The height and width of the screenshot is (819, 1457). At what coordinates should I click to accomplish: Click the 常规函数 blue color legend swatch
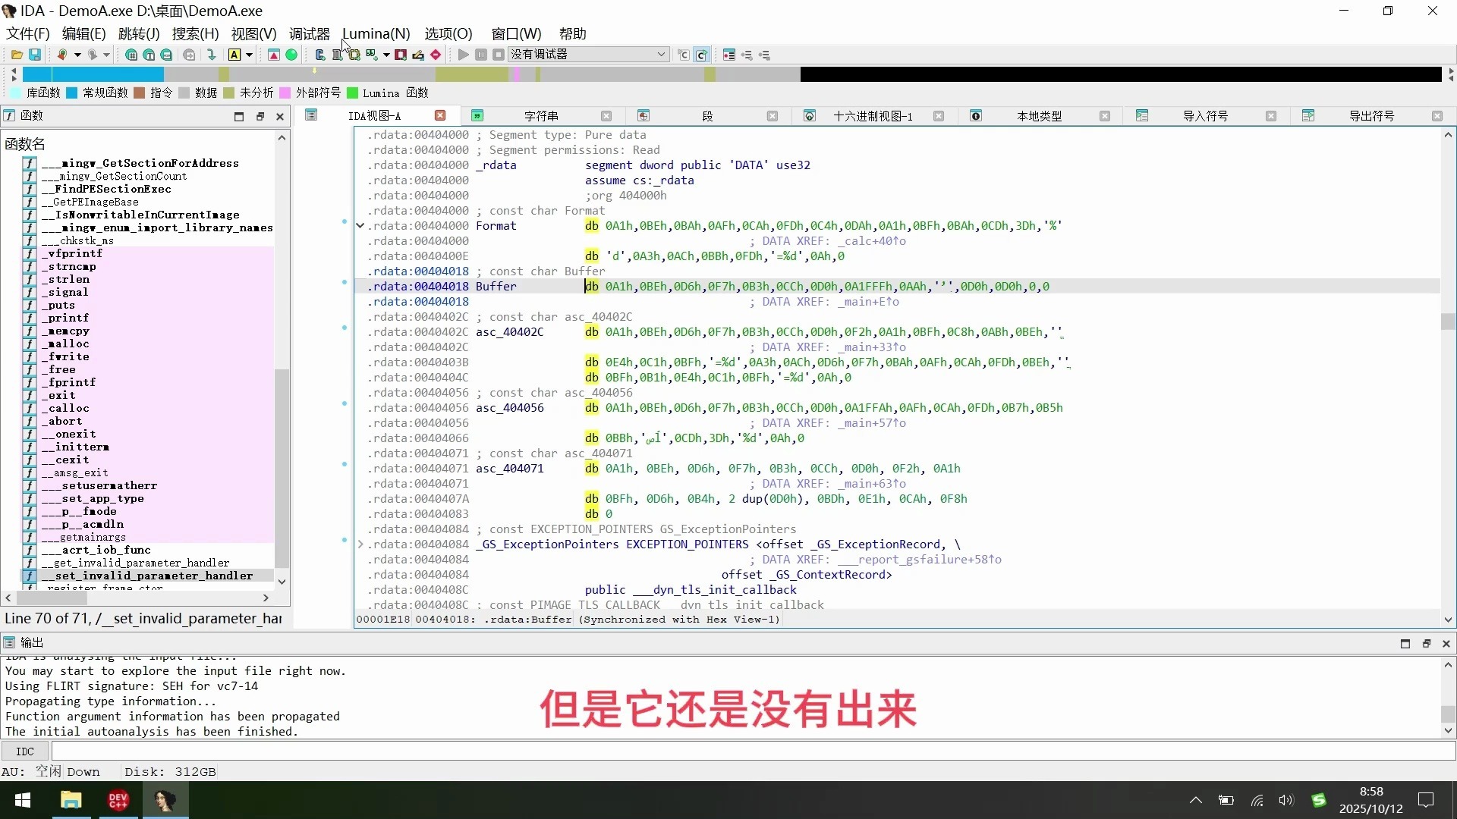coord(71,93)
